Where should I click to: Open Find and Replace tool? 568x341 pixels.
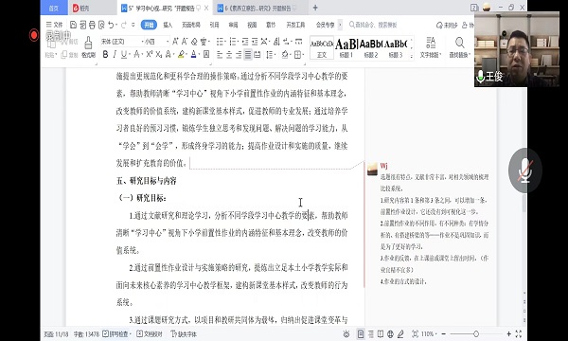click(x=460, y=47)
